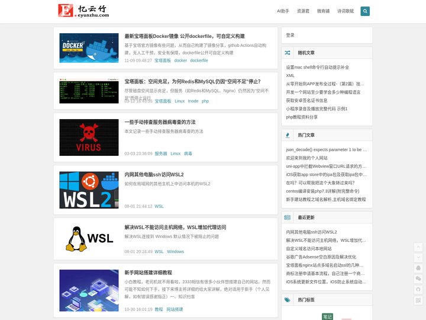Open random article 设置mac shell命令行自动提示补全
Screen dimensions: 426x320
tap(317, 67)
